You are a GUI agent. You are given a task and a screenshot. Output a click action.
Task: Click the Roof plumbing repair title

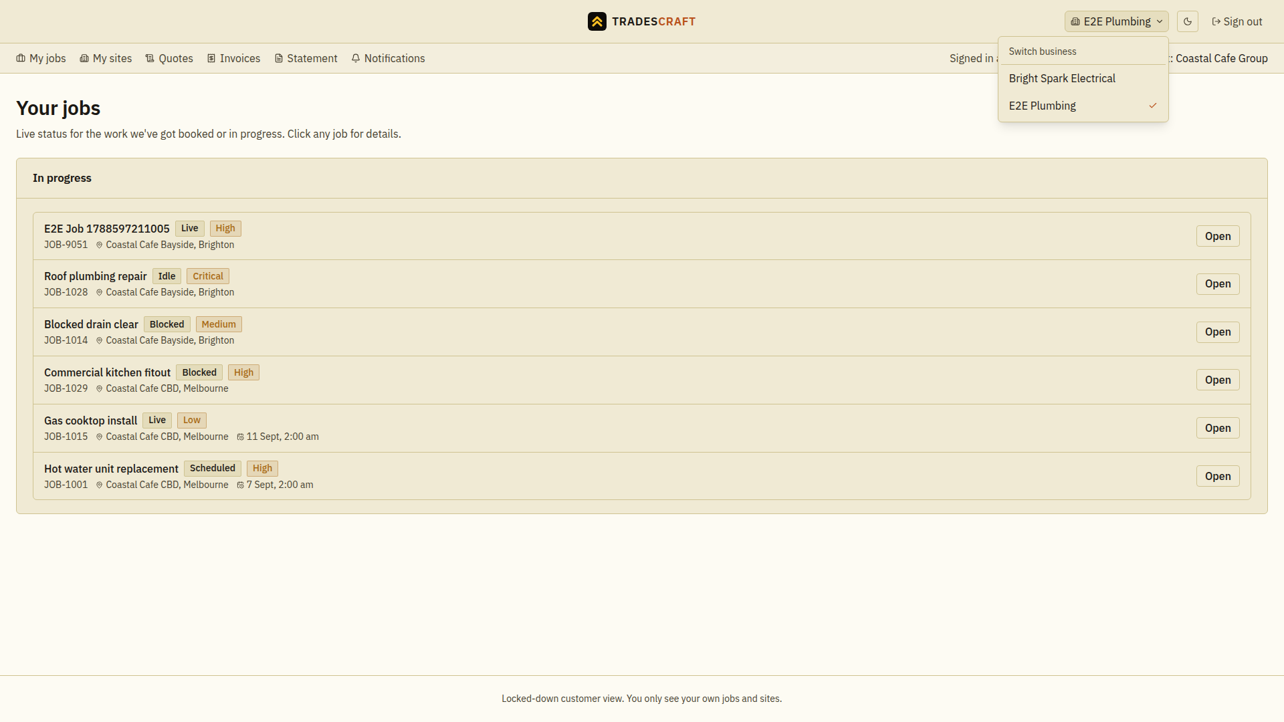96,276
